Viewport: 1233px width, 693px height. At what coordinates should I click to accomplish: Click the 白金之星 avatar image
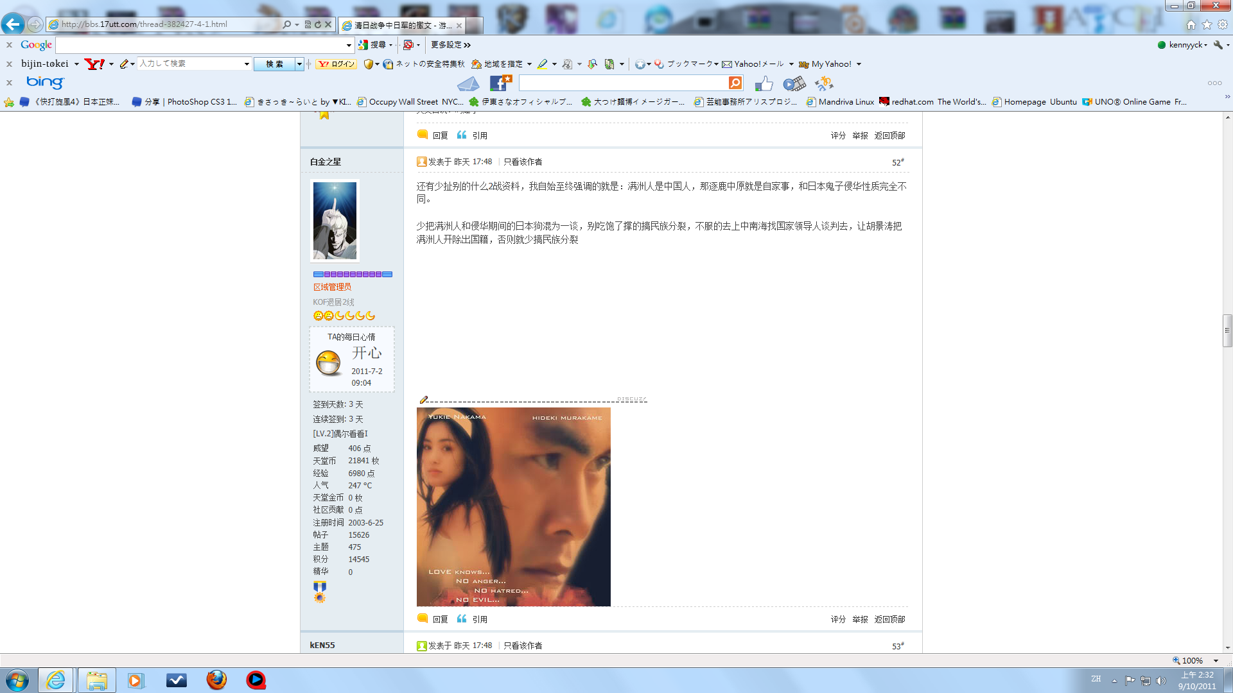tap(335, 221)
